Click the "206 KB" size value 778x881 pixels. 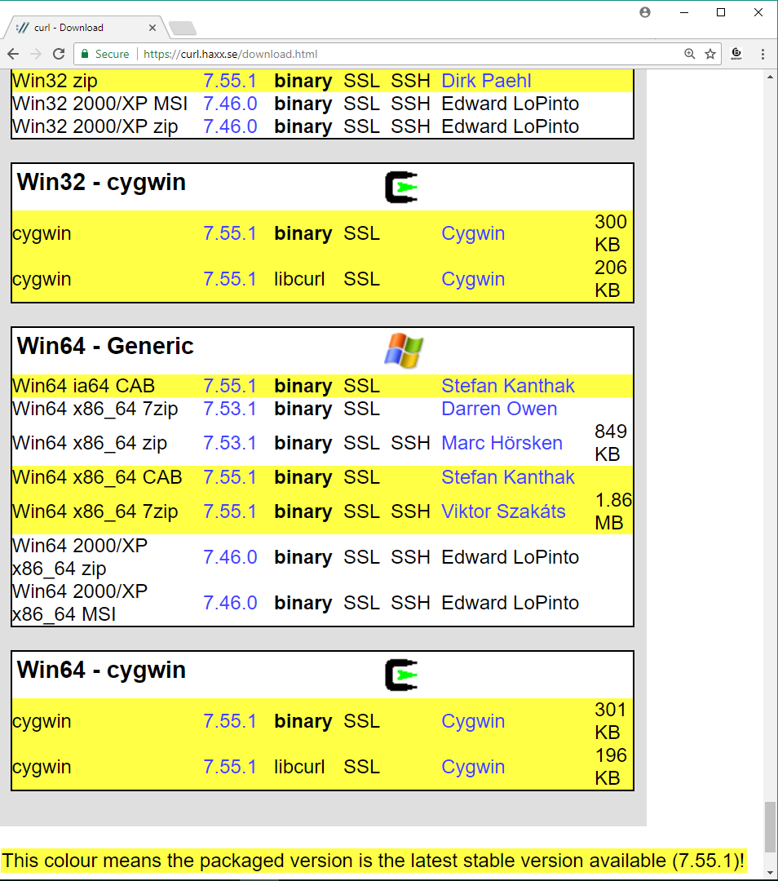(611, 279)
